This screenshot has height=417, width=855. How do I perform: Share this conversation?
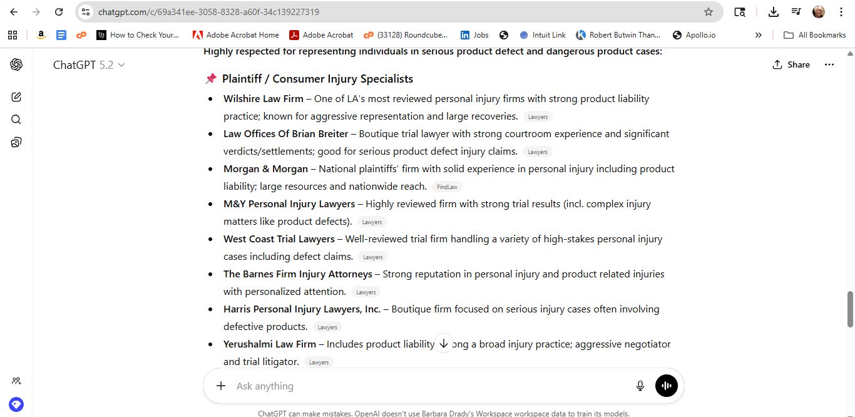tap(791, 64)
